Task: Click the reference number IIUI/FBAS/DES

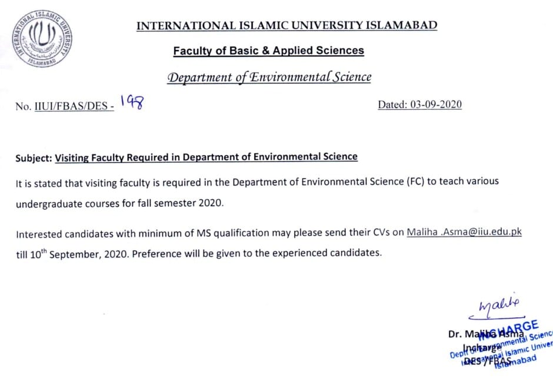Action: (x=74, y=106)
